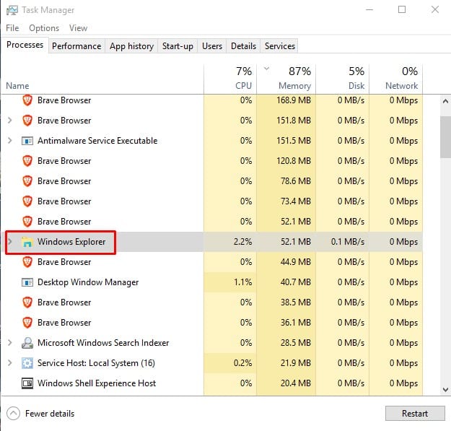Click the Fewer details link
The image size is (451, 431).
pyautogui.click(x=50, y=414)
